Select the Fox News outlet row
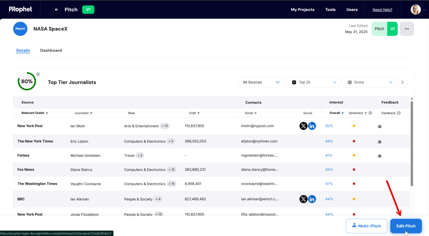 [212, 170]
